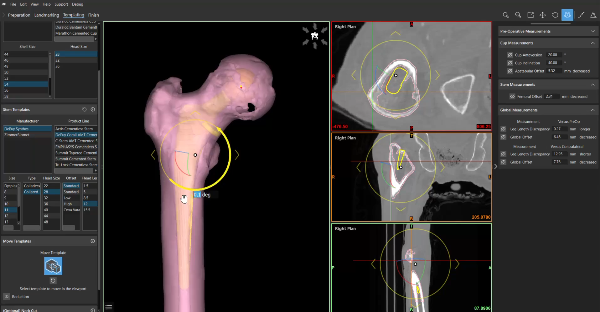The image size is (600, 312).
Task: Select the zoom out magnifier tool
Action: pyautogui.click(x=518, y=15)
